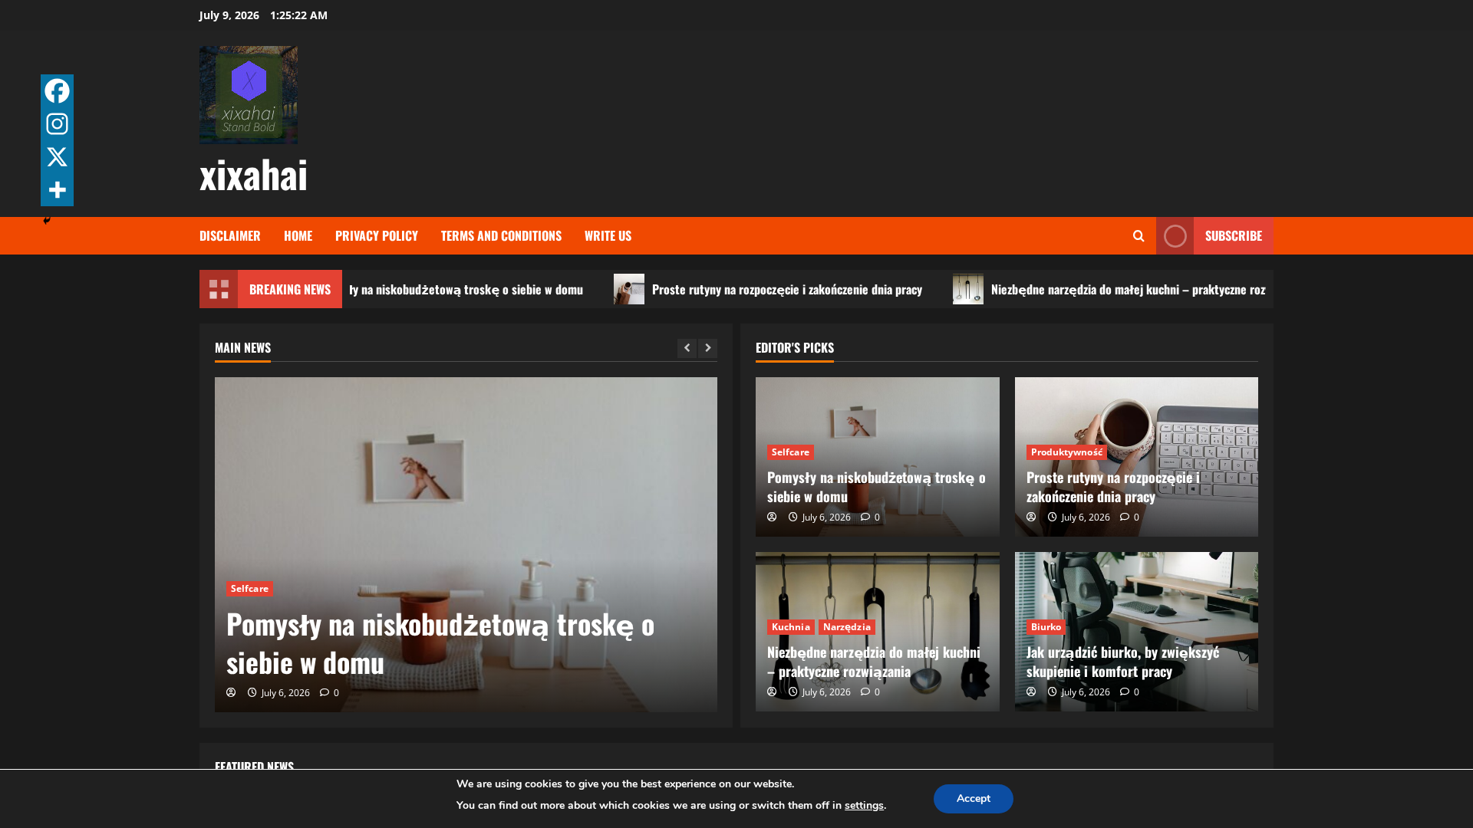
Task: Click the search magnifier icon in navbar
Action: (x=1139, y=236)
